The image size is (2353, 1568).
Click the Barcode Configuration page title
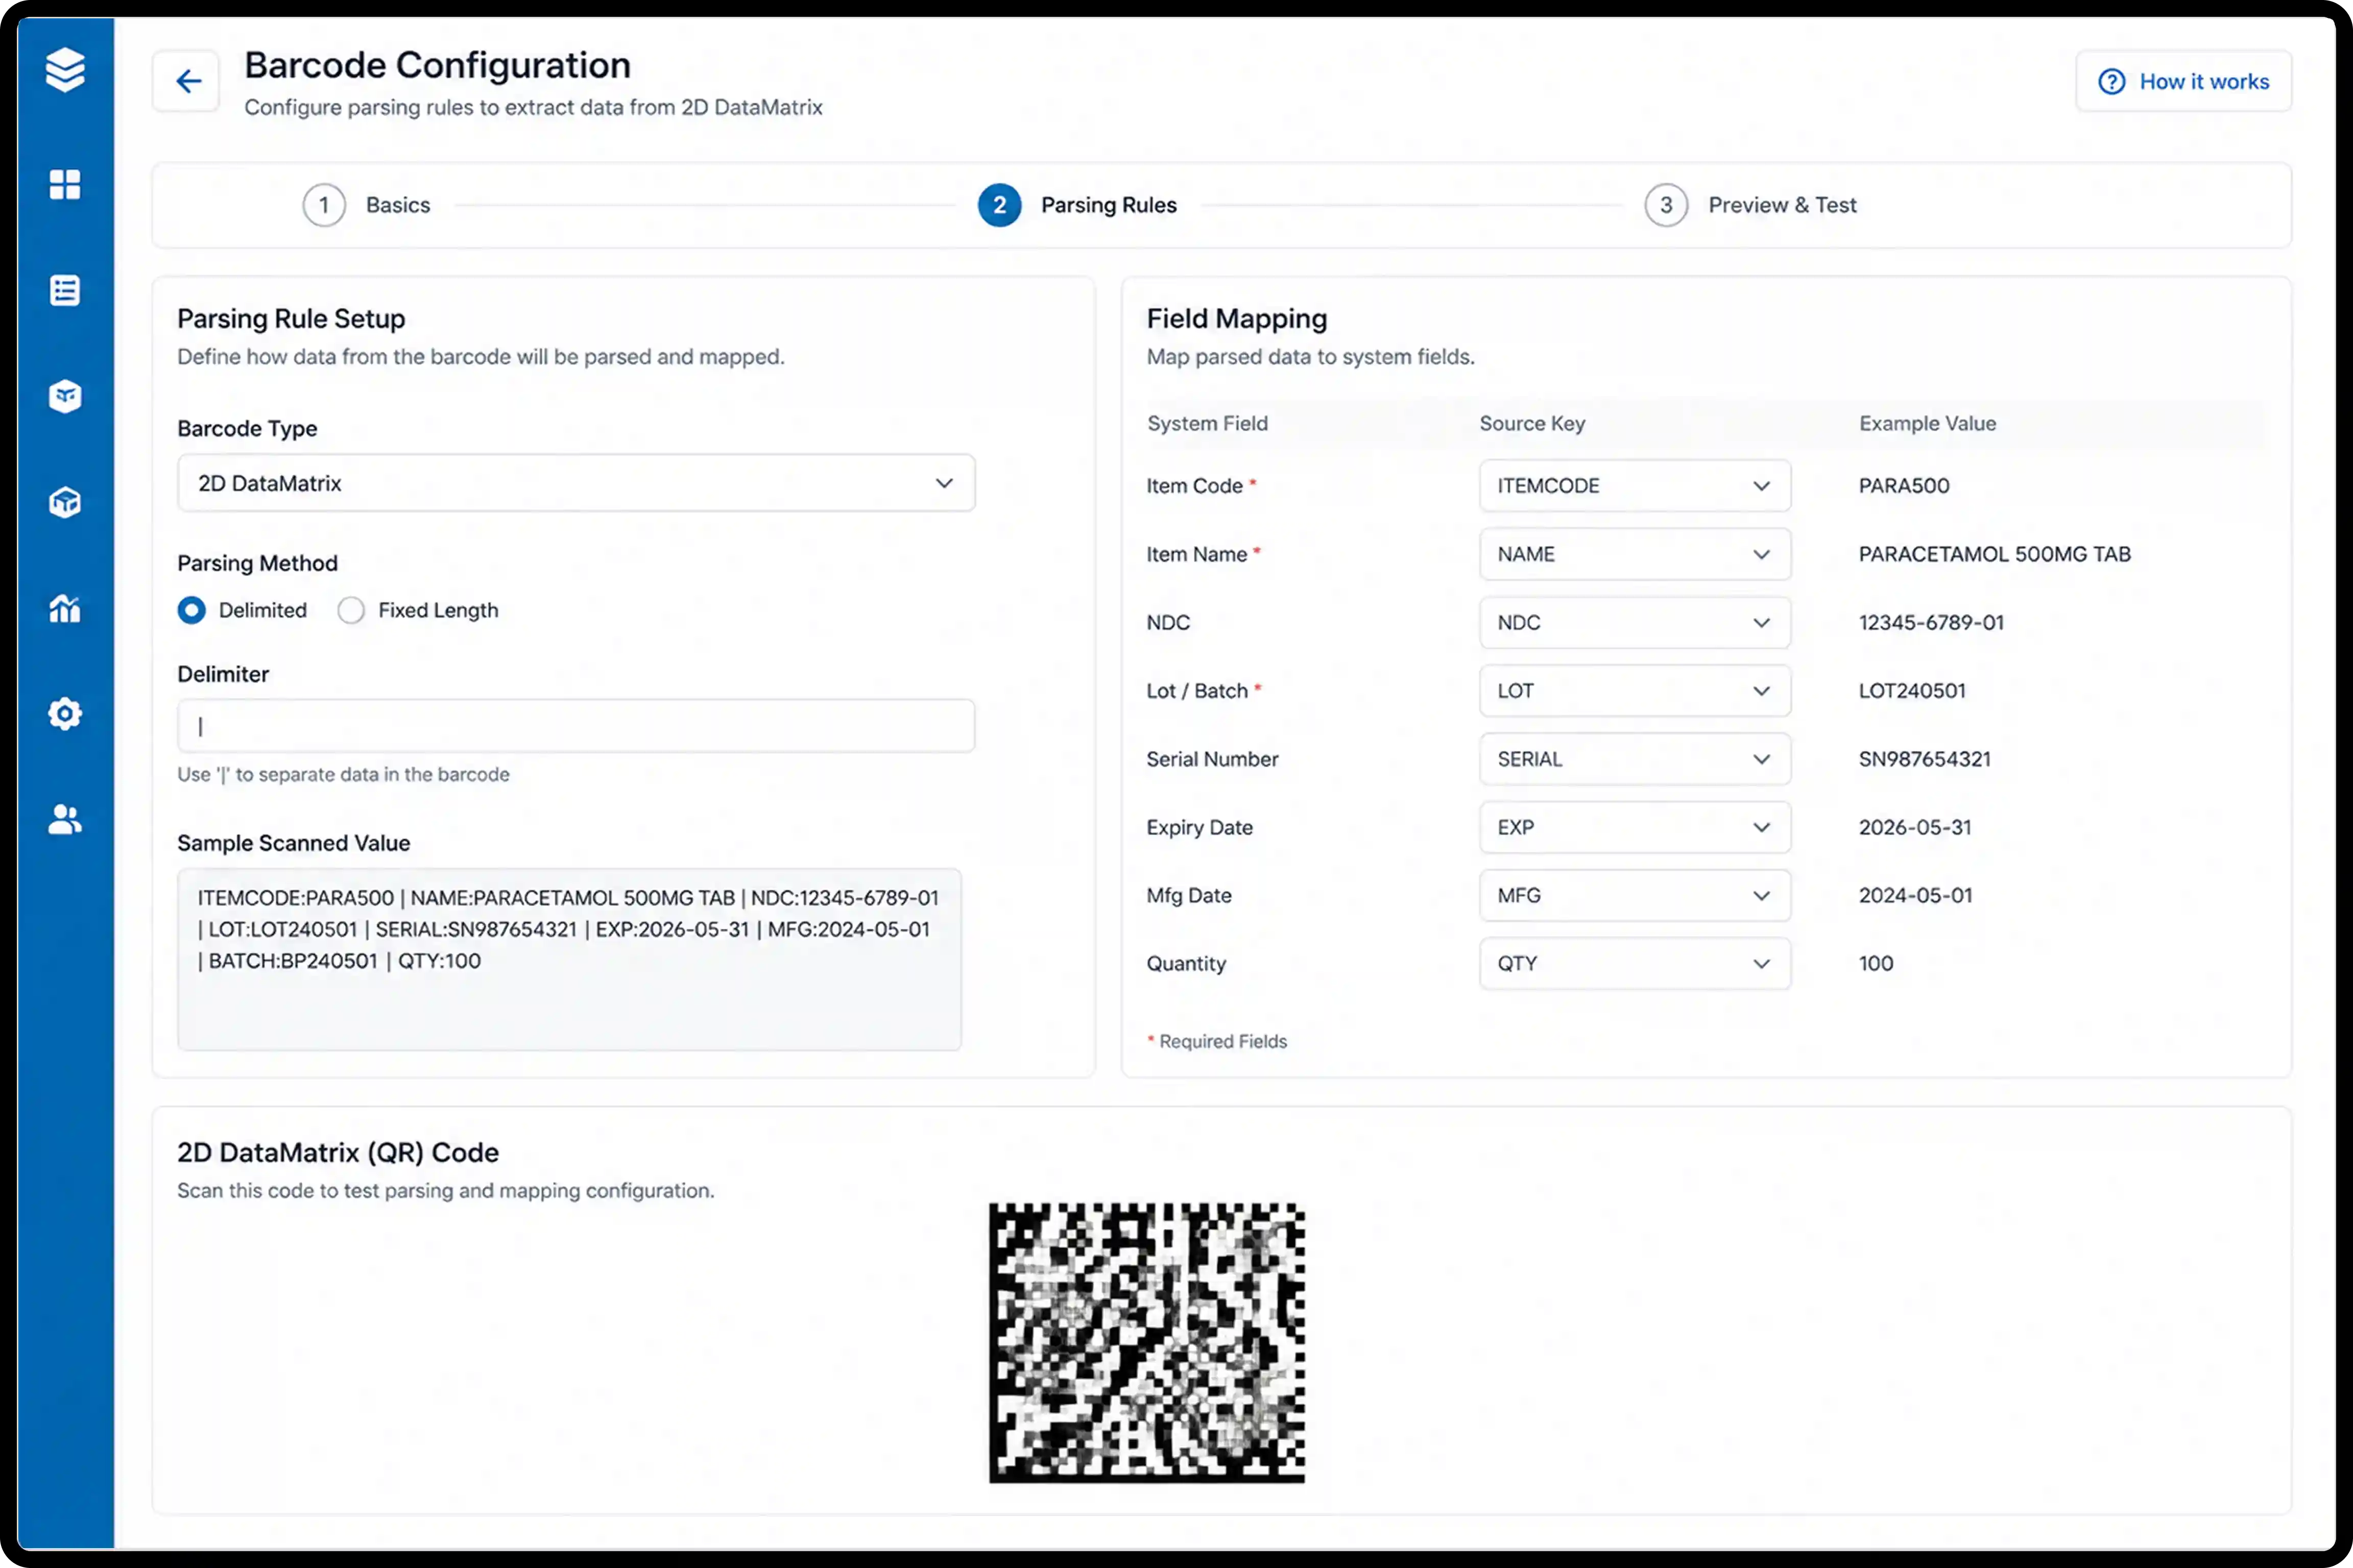437,65
